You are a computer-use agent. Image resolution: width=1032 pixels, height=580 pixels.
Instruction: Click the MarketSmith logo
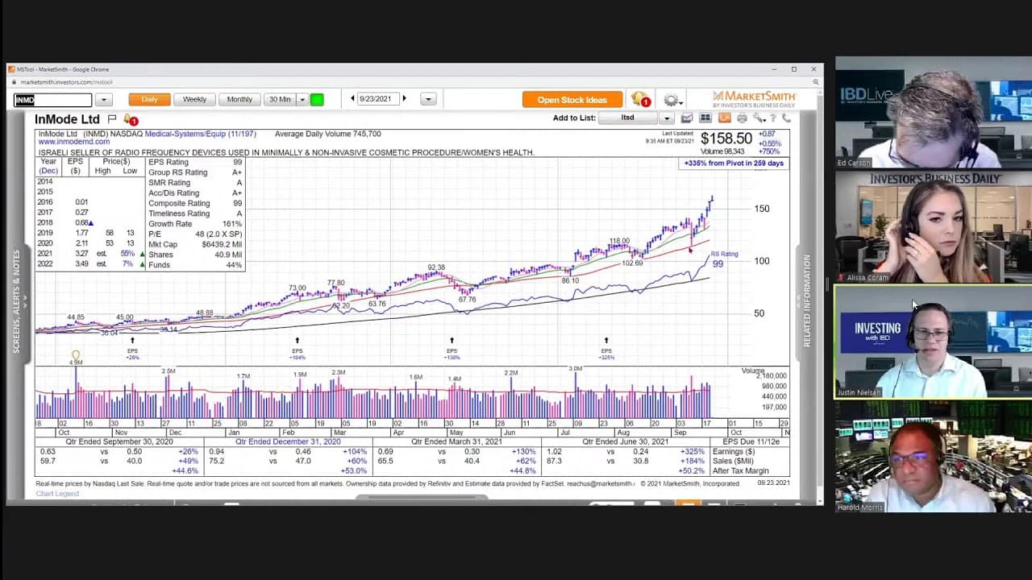pyautogui.click(x=754, y=99)
